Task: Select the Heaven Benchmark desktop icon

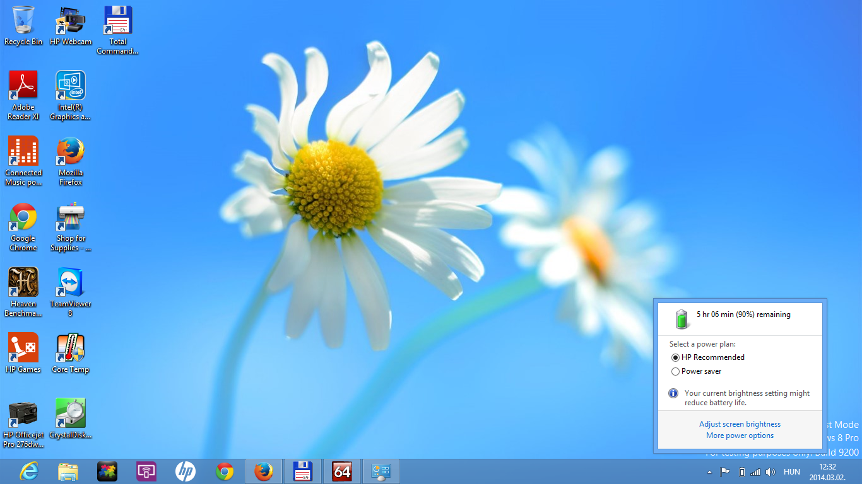Action: (x=23, y=289)
